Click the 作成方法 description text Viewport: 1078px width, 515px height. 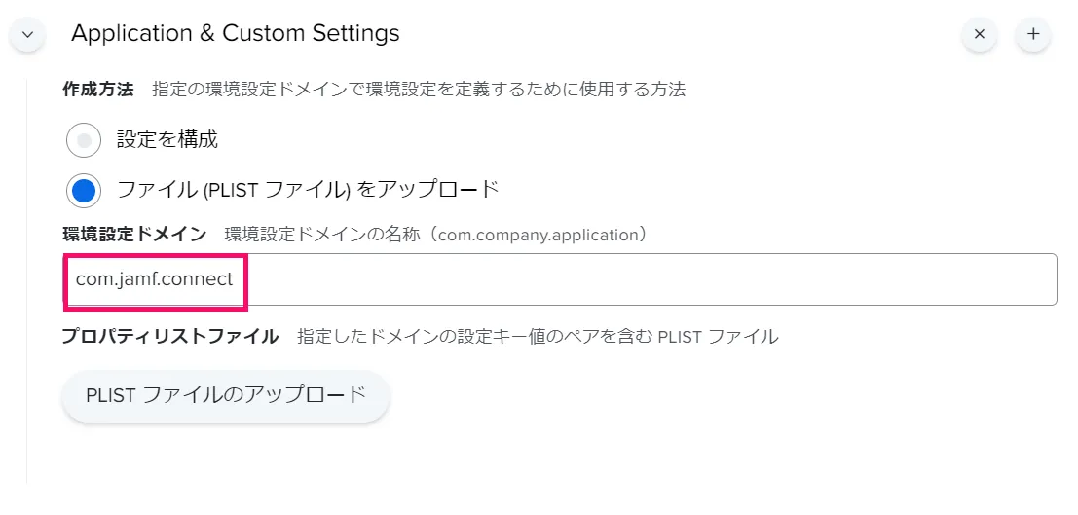click(419, 90)
